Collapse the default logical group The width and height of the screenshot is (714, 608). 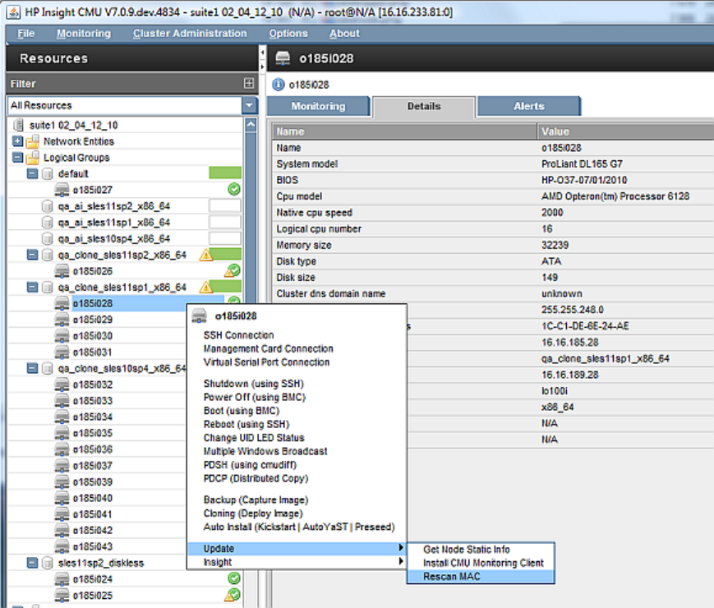tap(32, 174)
